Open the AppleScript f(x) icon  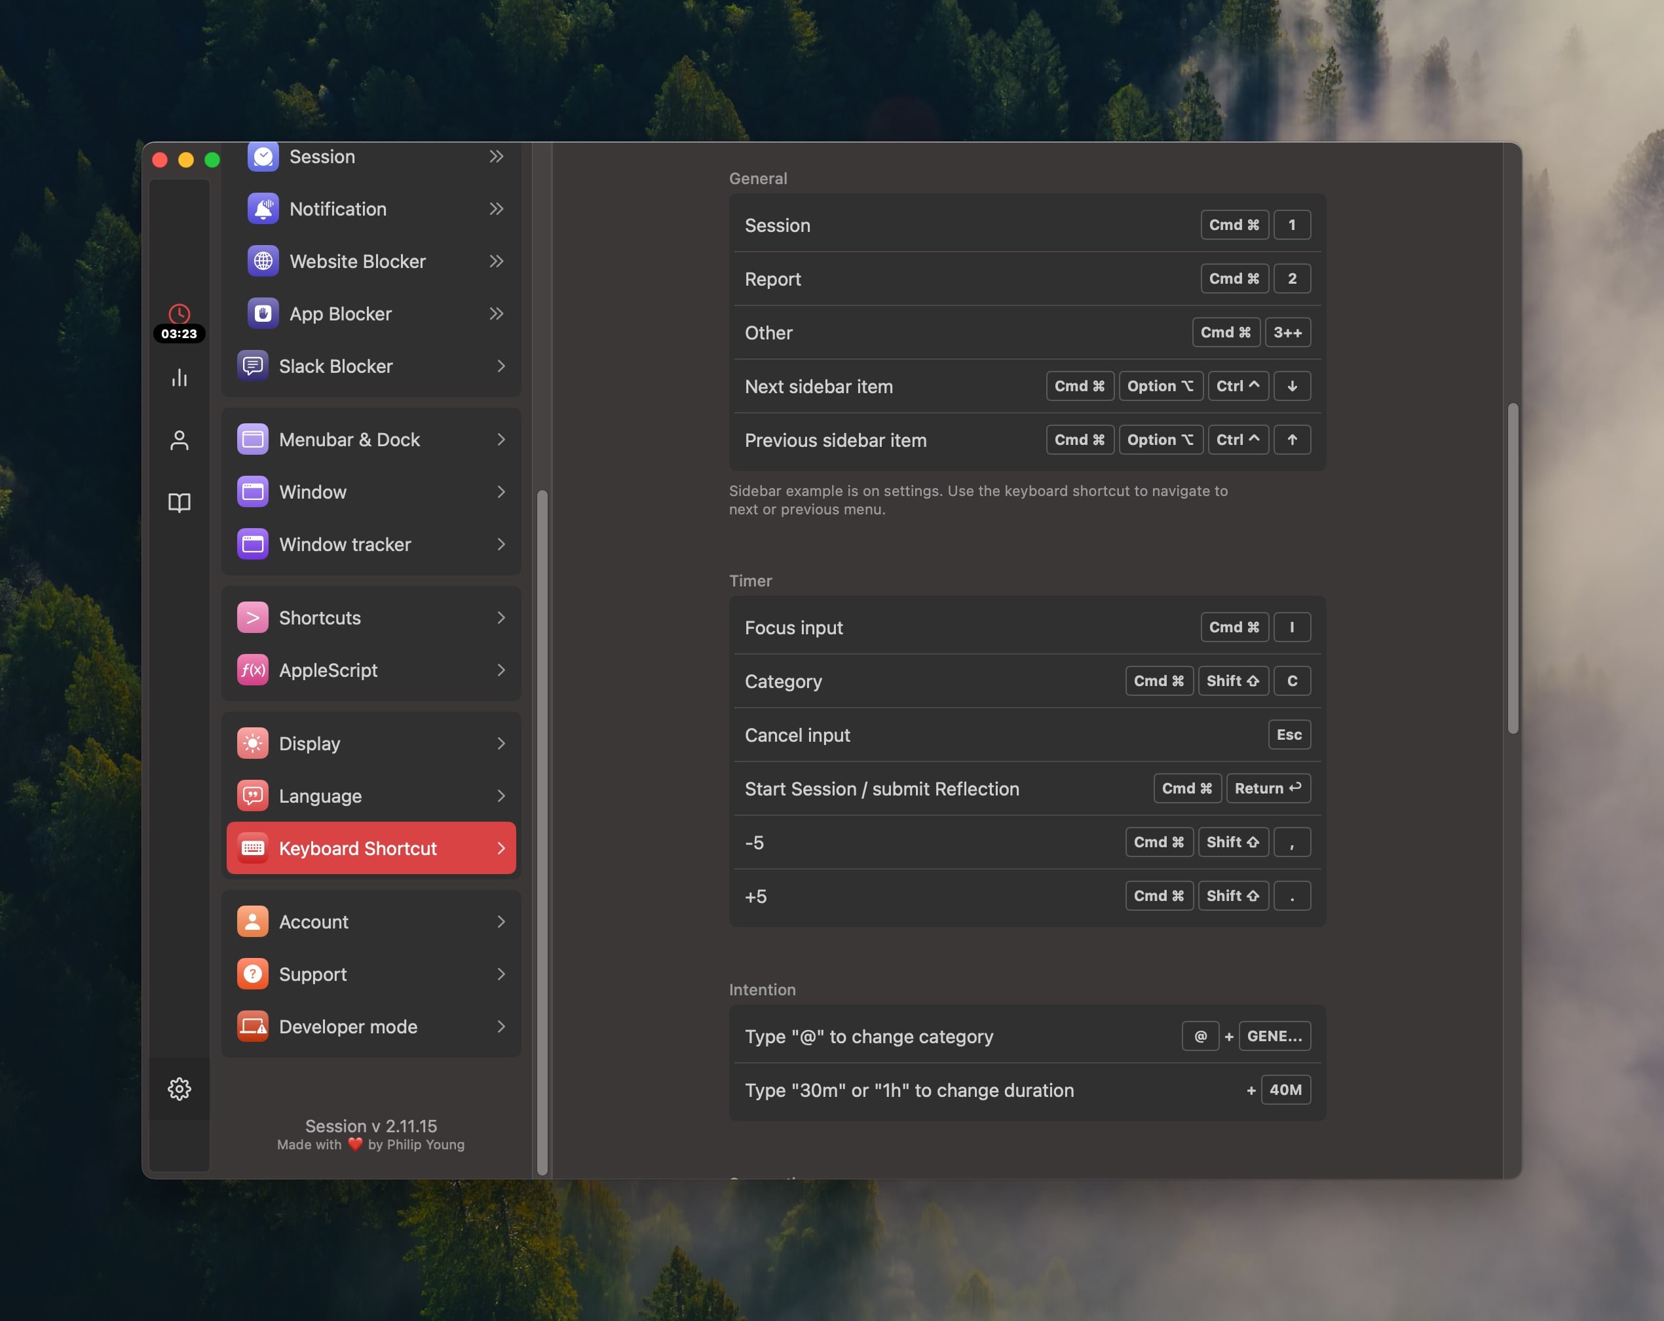[252, 670]
